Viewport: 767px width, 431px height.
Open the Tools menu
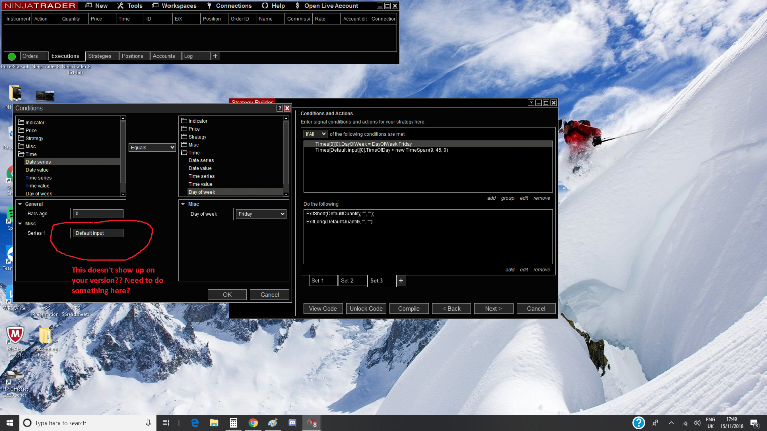130,6
